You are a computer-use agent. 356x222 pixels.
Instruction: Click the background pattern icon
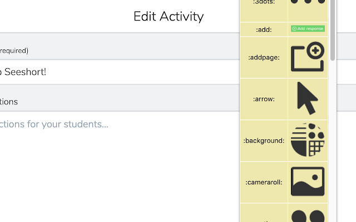[x=308, y=140]
